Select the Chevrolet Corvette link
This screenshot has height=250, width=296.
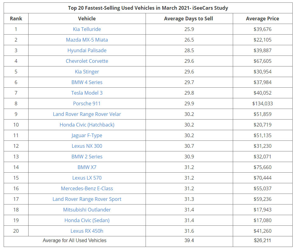pos(87,61)
